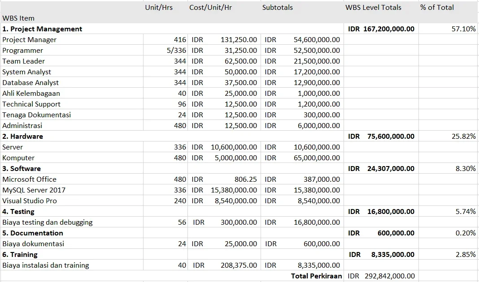Click the 37,500.00 Database Analyst cost
Image resolution: width=479 pixels, height=282 pixels.
coord(241,83)
